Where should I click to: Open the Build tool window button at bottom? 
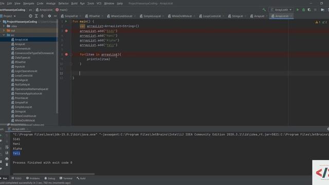click(81, 178)
